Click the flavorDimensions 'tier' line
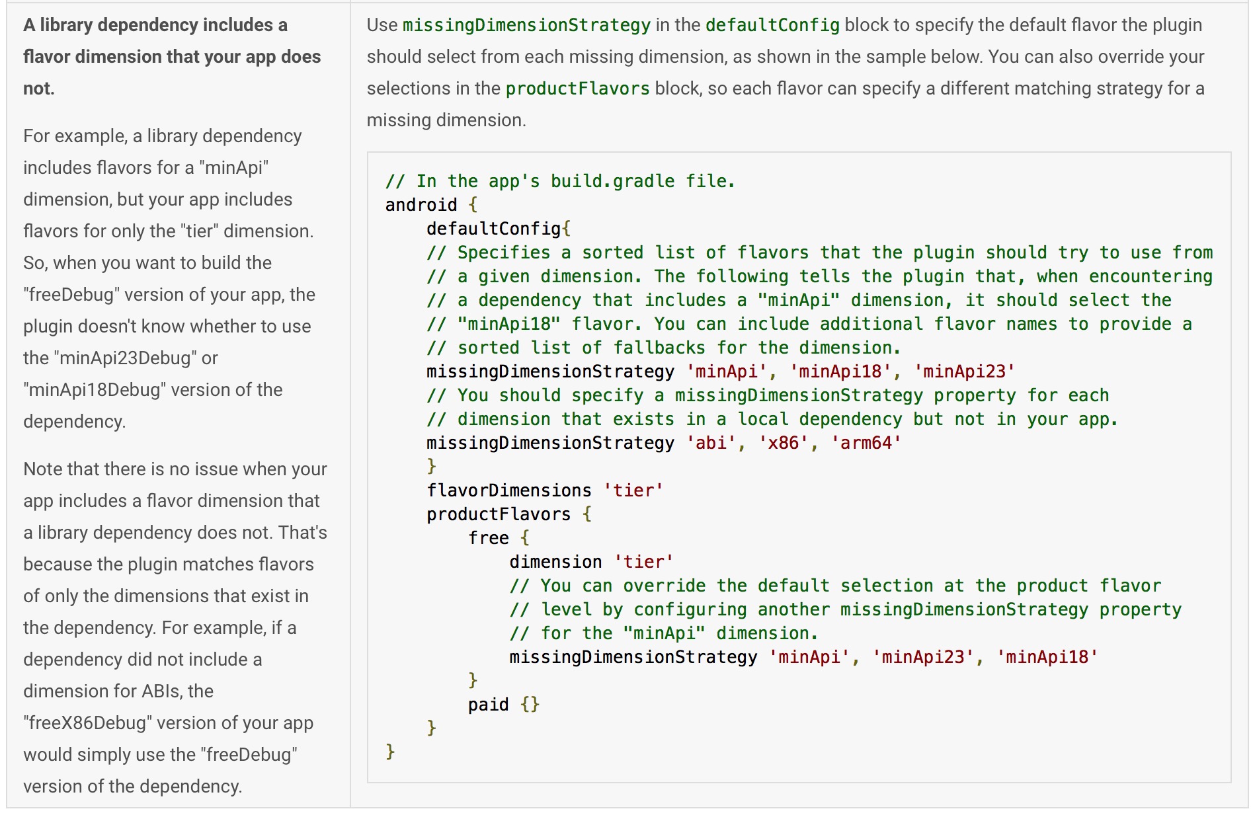1251x817 pixels. (x=544, y=490)
